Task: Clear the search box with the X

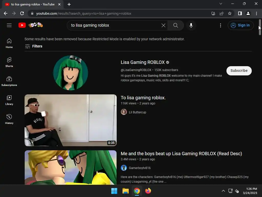Action: pos(163,25)
